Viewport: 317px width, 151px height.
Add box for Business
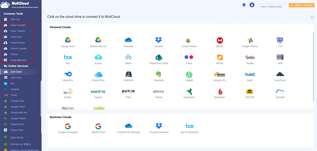pyautogui.click(x=190, y=126)
